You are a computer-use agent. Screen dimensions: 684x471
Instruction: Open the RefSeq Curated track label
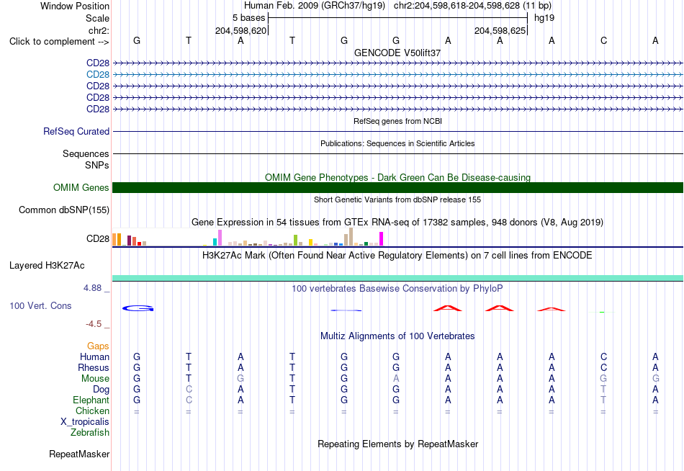point(76,131)
